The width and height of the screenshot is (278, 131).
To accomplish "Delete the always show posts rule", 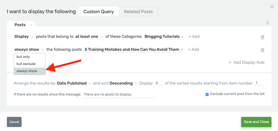I will (262, 50).
